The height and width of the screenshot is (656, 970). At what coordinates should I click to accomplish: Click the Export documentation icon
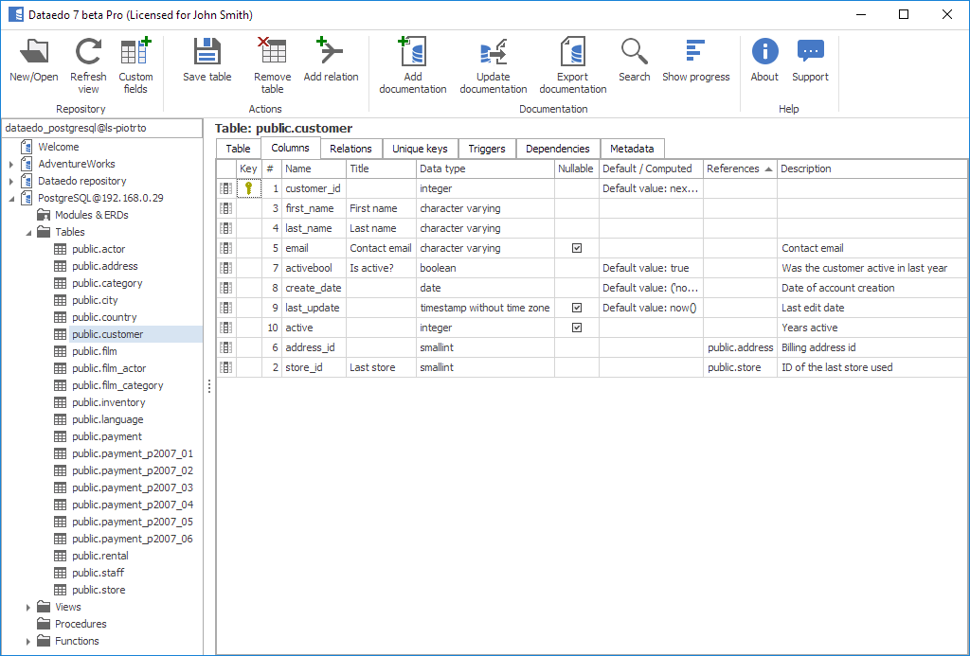572,53
